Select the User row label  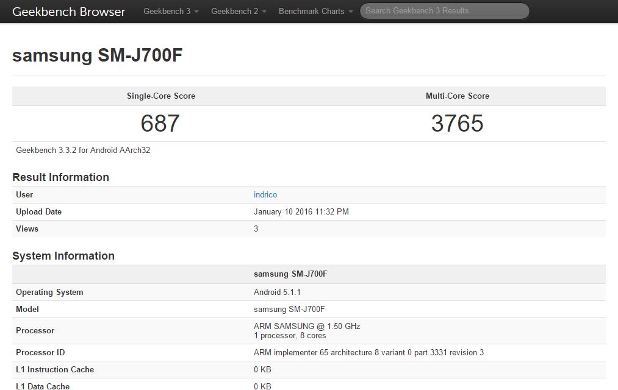pos(24,194)
